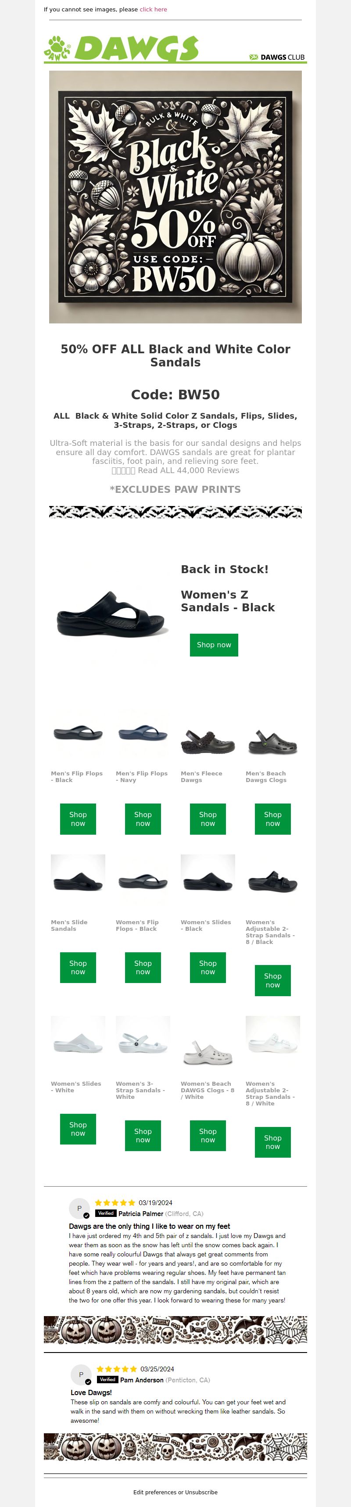The width and height of the screenshot is (351, 1507).
Task: Shop now for Women's Z Sandals Black
Action: coord(214,645)
